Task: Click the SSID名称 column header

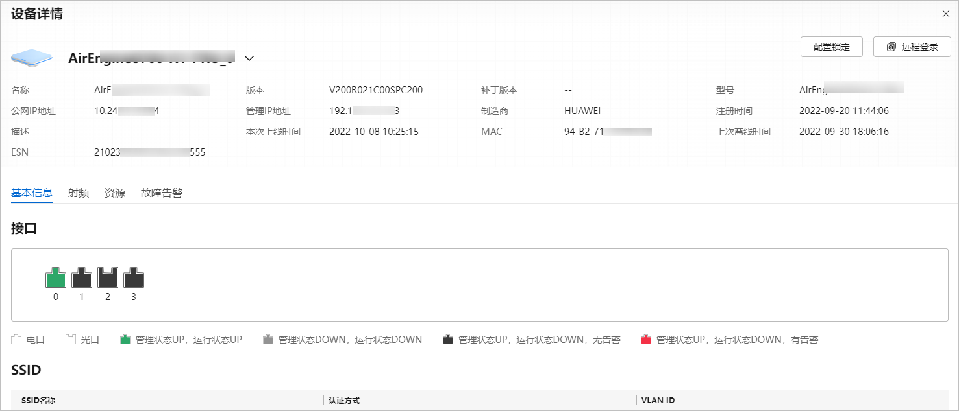Action: point(38,400)
